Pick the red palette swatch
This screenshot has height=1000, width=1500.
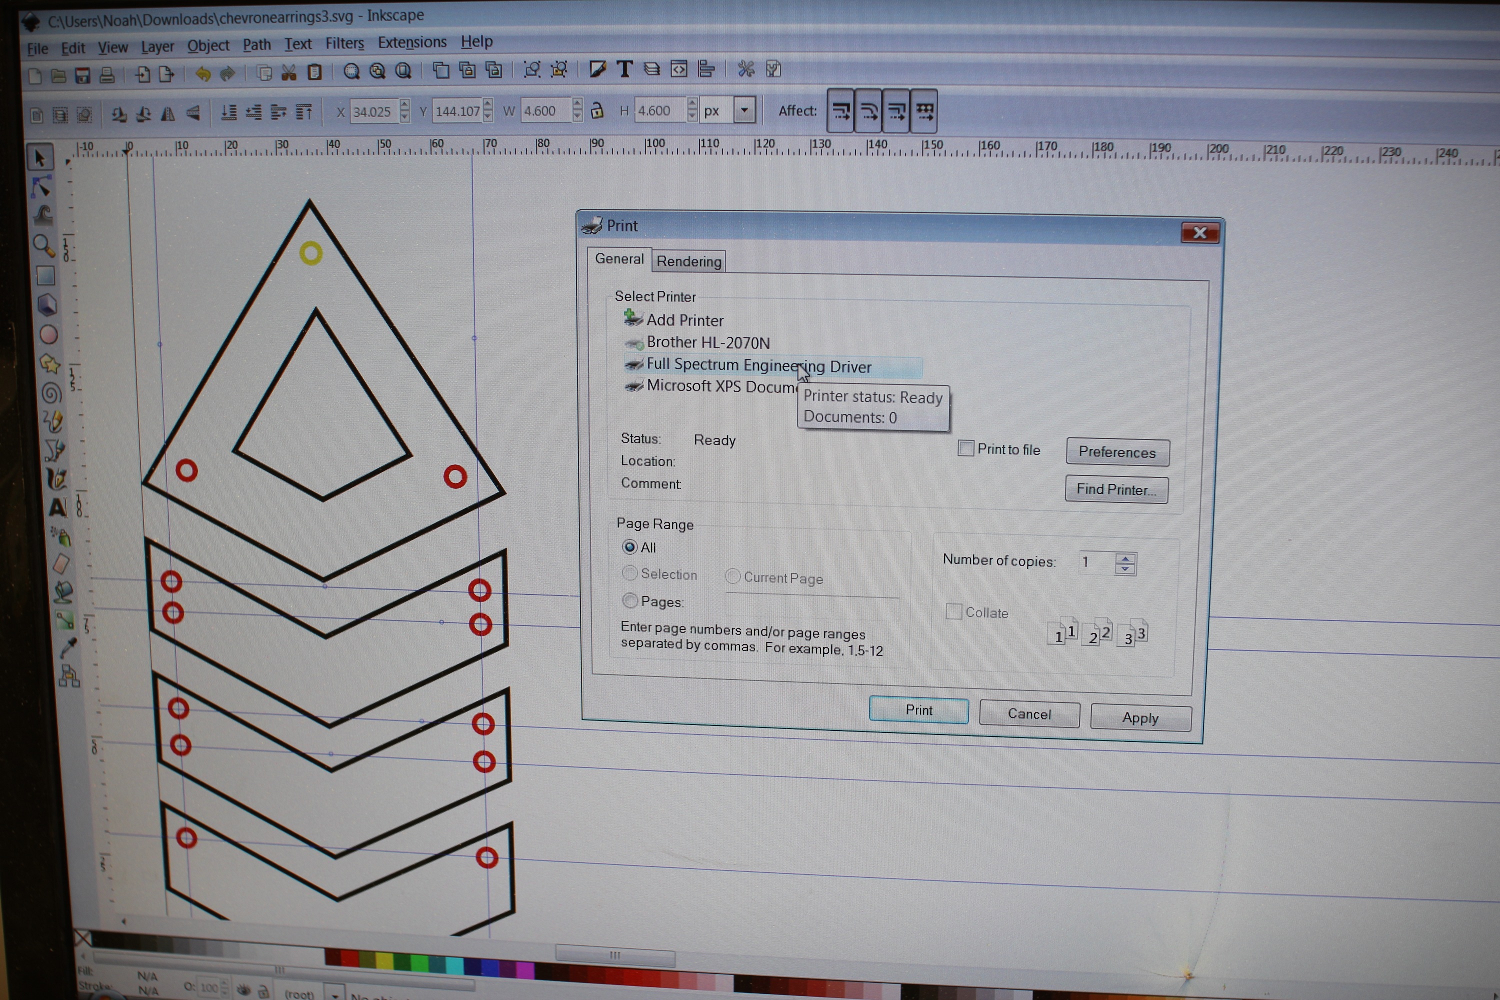[x=349, y=958]
